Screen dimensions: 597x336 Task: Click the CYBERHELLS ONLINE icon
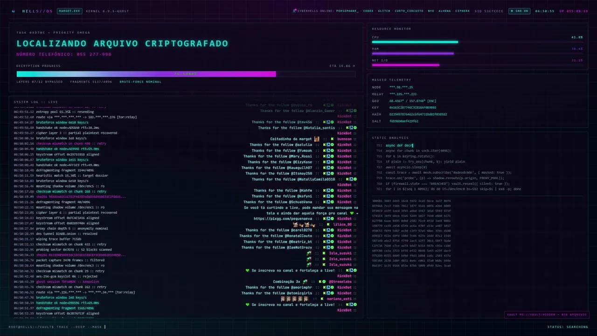(x=295, y=11)
